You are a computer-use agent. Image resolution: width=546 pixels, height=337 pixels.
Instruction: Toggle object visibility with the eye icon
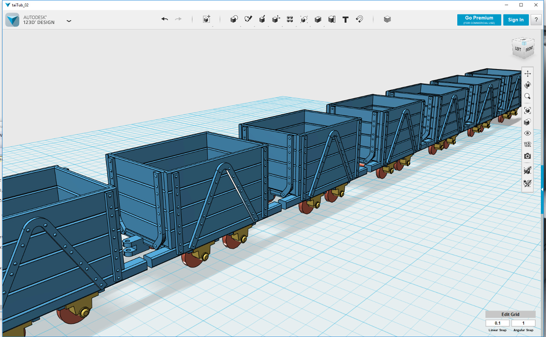[x=528, y=134]
